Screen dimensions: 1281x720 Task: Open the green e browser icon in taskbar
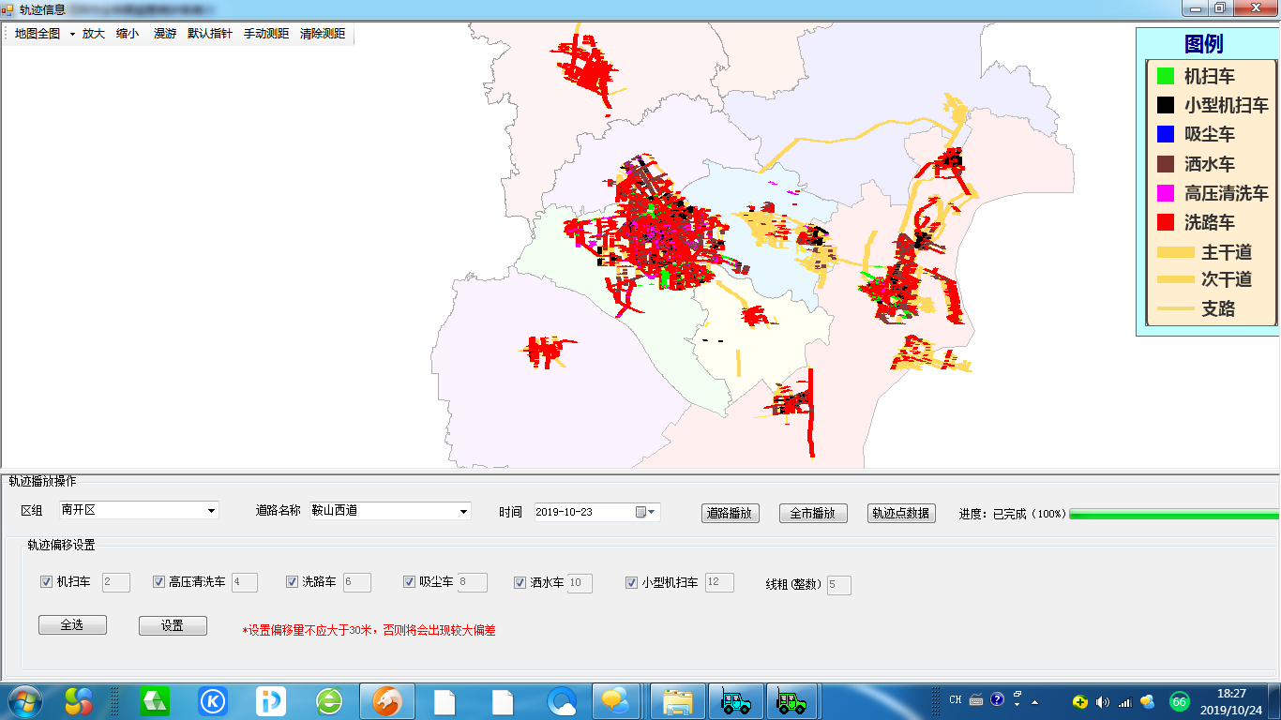tap(329, 701)
